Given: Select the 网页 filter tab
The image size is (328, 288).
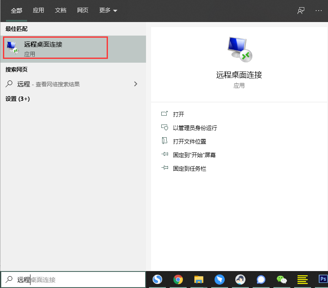Looking at the screenshot, I should [83, 11].
